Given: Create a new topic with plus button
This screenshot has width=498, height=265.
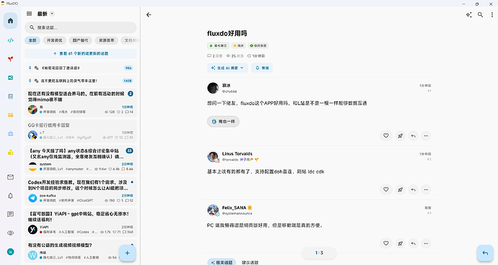Looking at the screenshot, I should click(x=127, y=253).
